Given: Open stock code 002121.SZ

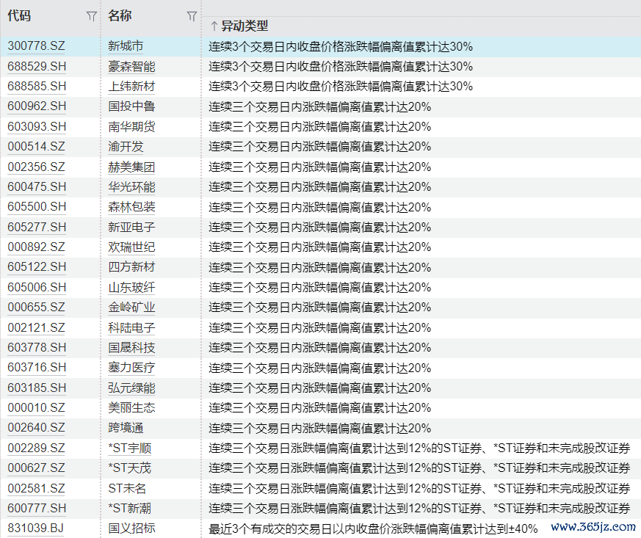Looking at the screenshot, I should pos(37,327).
